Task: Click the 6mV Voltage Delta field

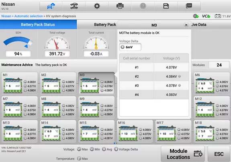Action: coord(130,47)
